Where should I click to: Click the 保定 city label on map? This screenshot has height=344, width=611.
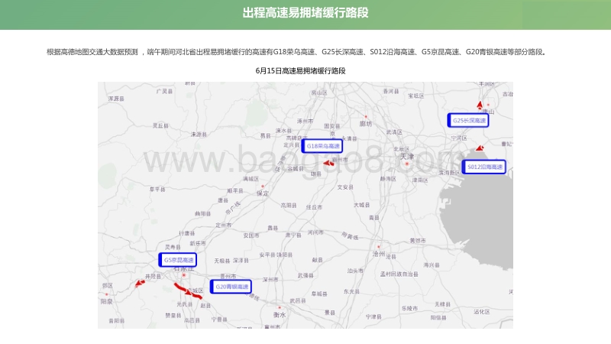[262, 193]
